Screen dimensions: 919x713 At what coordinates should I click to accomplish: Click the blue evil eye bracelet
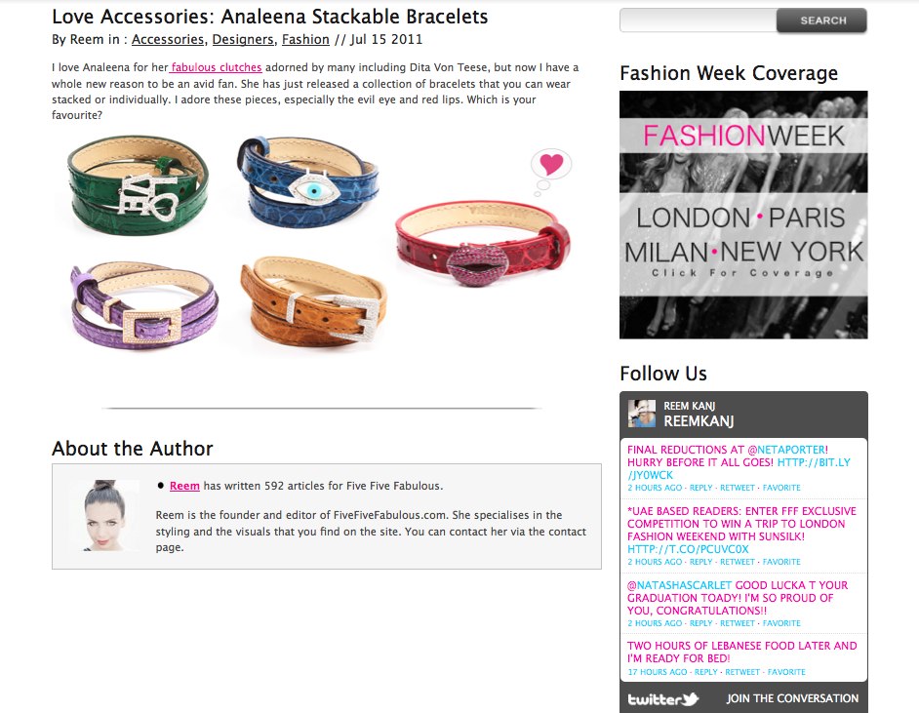click(x=307, y=182)
